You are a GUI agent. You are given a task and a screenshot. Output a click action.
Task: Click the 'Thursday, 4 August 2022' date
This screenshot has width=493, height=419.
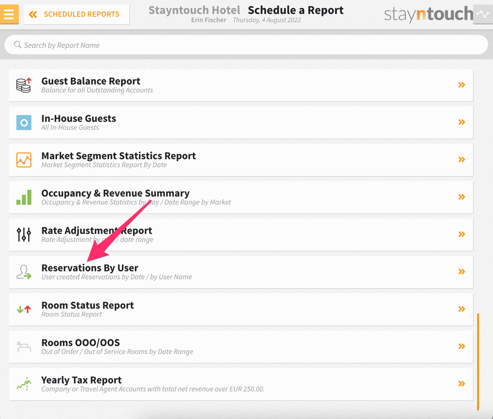pos(267,20)
